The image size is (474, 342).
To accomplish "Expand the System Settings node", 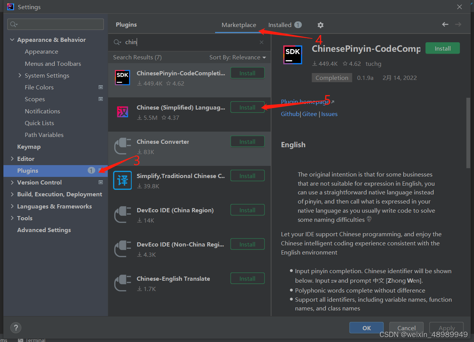I will 20,75.
